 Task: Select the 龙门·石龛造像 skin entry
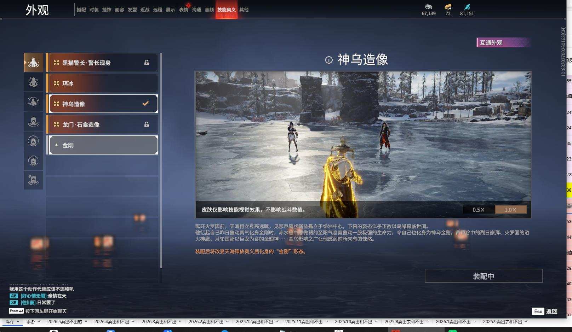(102, 124)
